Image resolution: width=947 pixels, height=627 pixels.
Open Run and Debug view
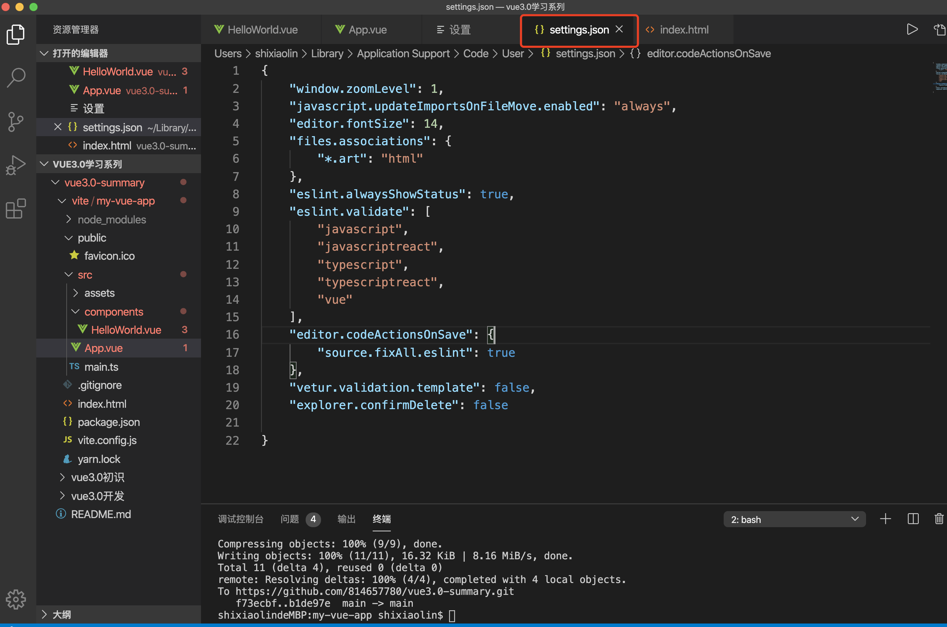(x=16, y=165)
